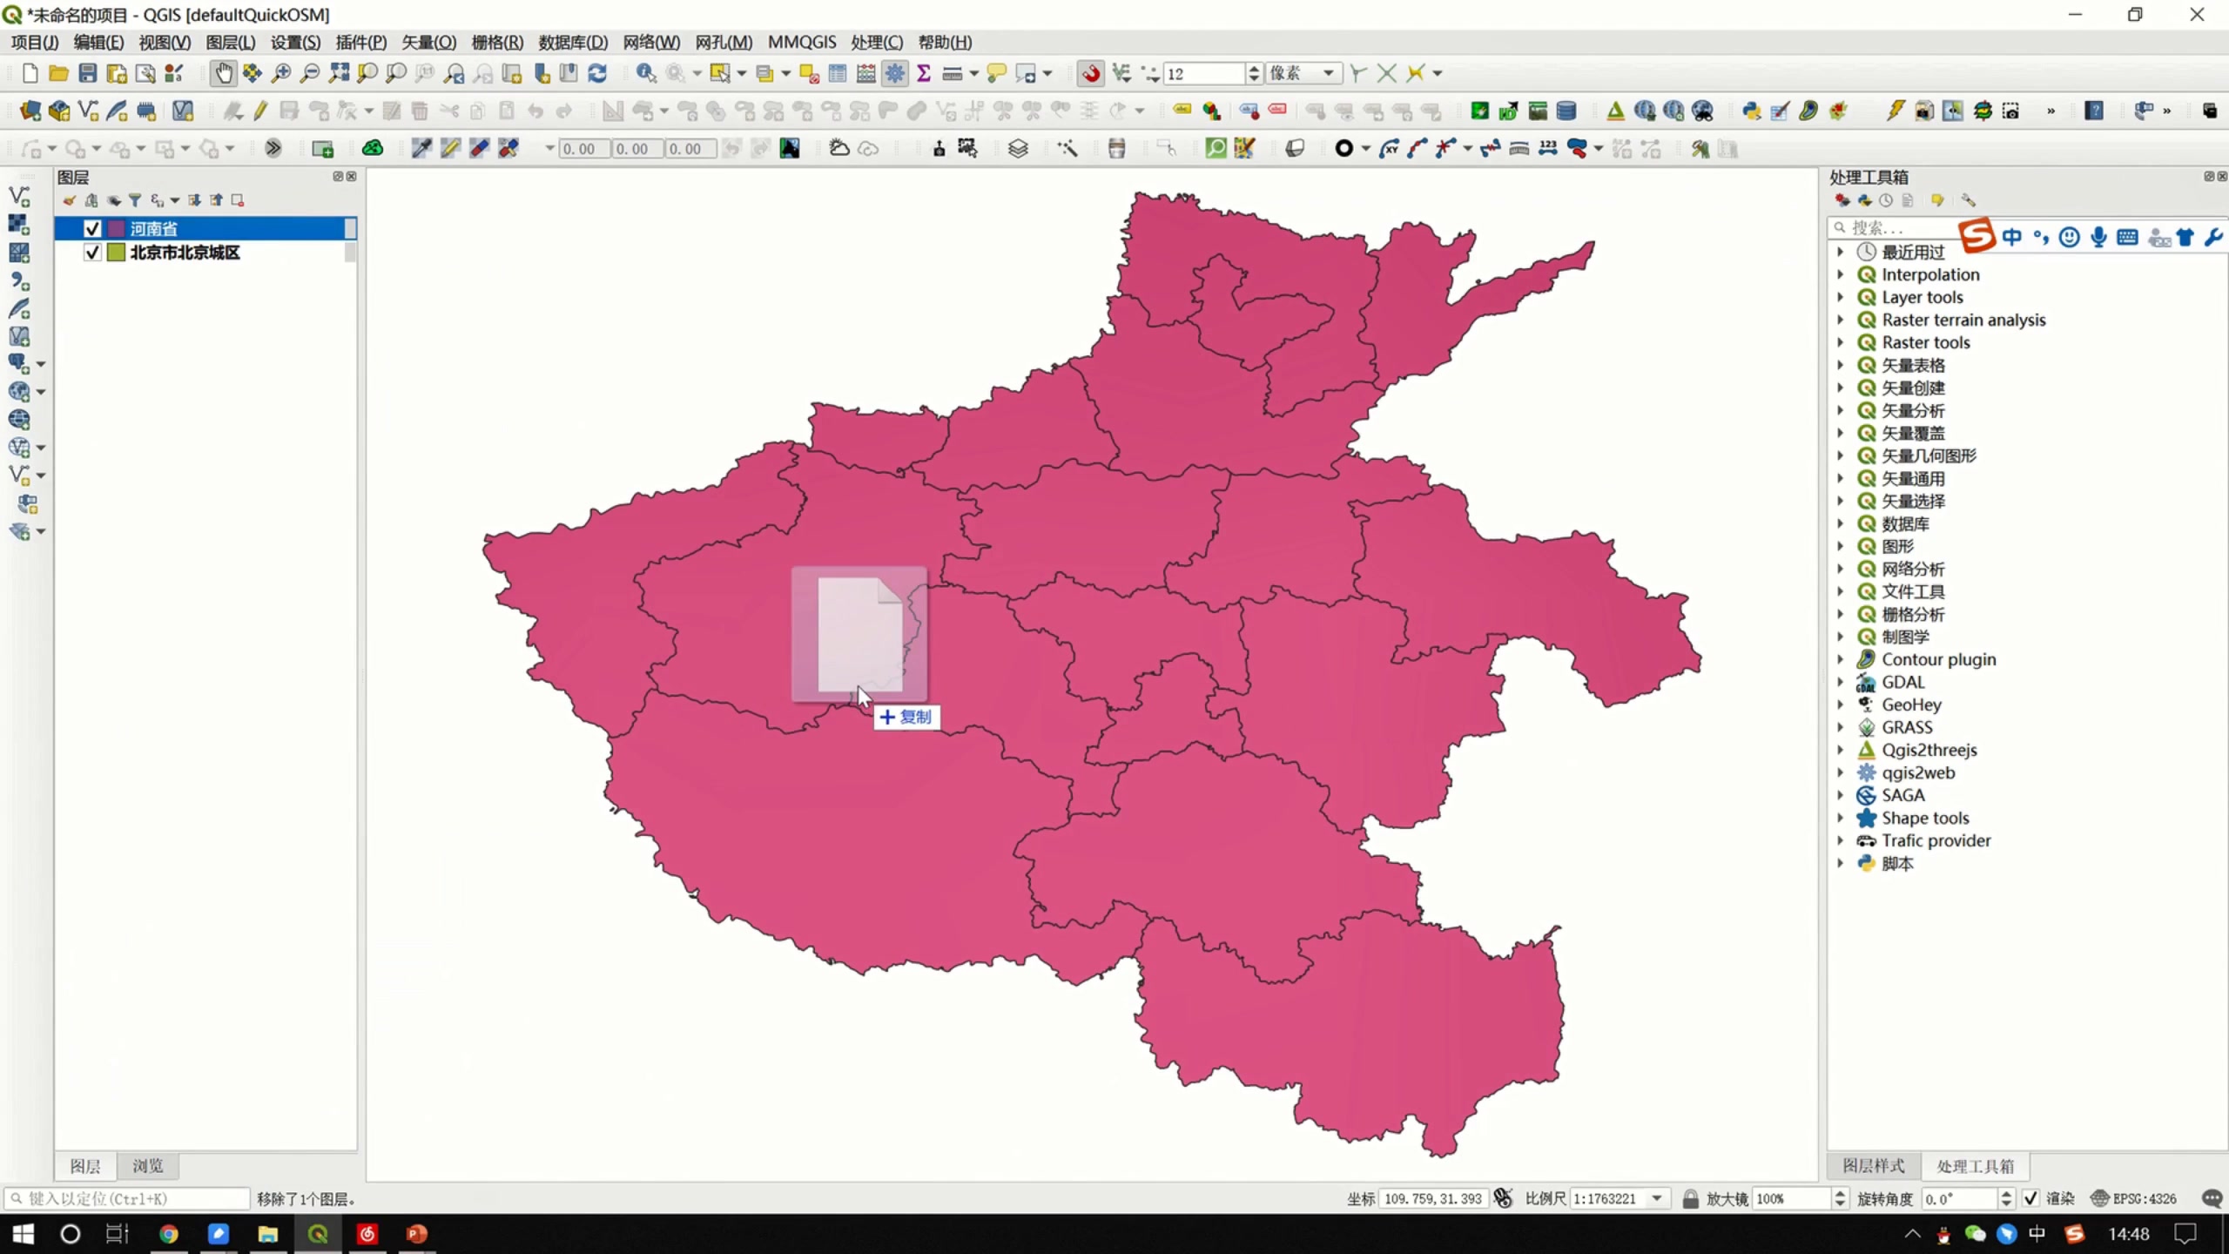Toggle visibility of 河南省 layer
2229x1254 pixels.
(x=93, y=226)
